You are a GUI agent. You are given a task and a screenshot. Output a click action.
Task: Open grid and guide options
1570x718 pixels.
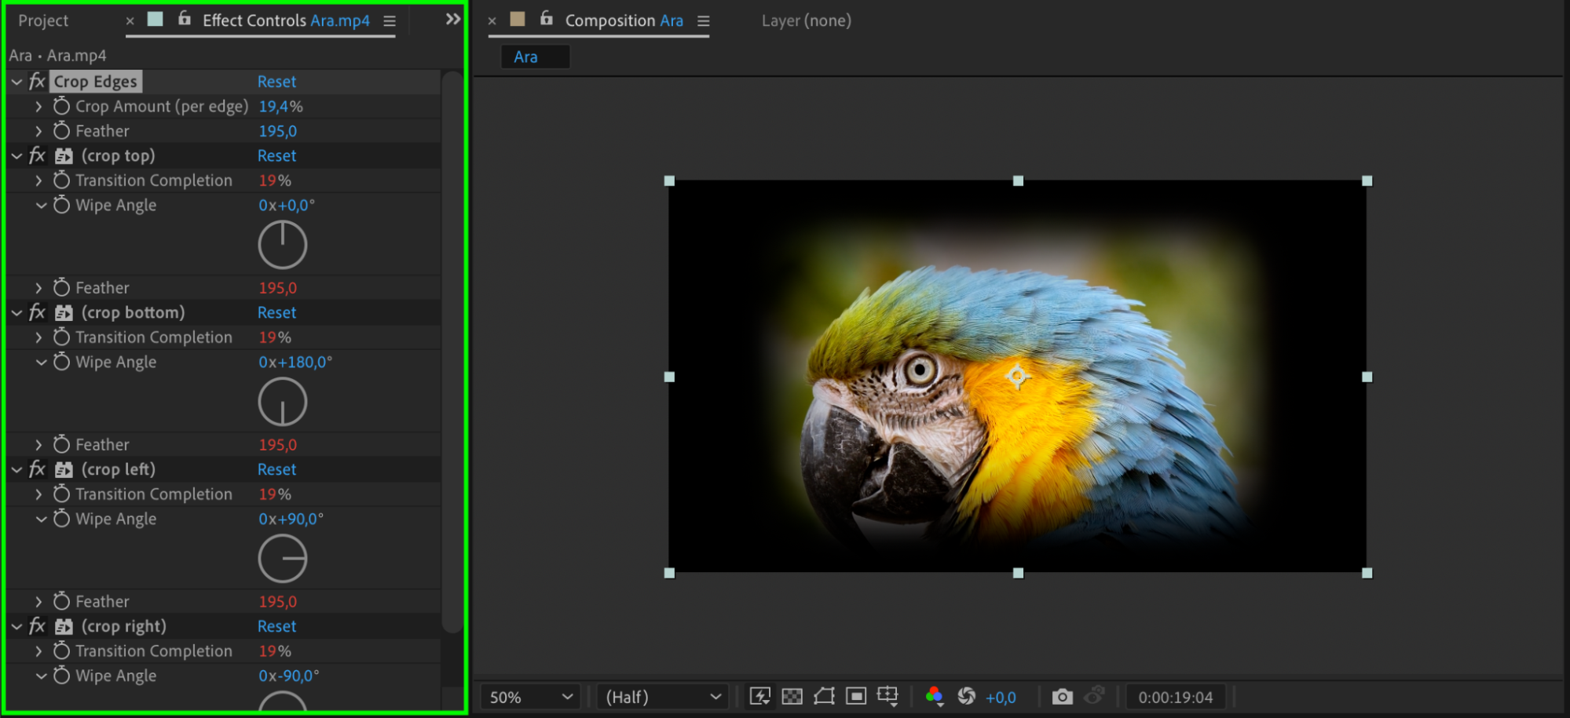click(x=887, y=696)
